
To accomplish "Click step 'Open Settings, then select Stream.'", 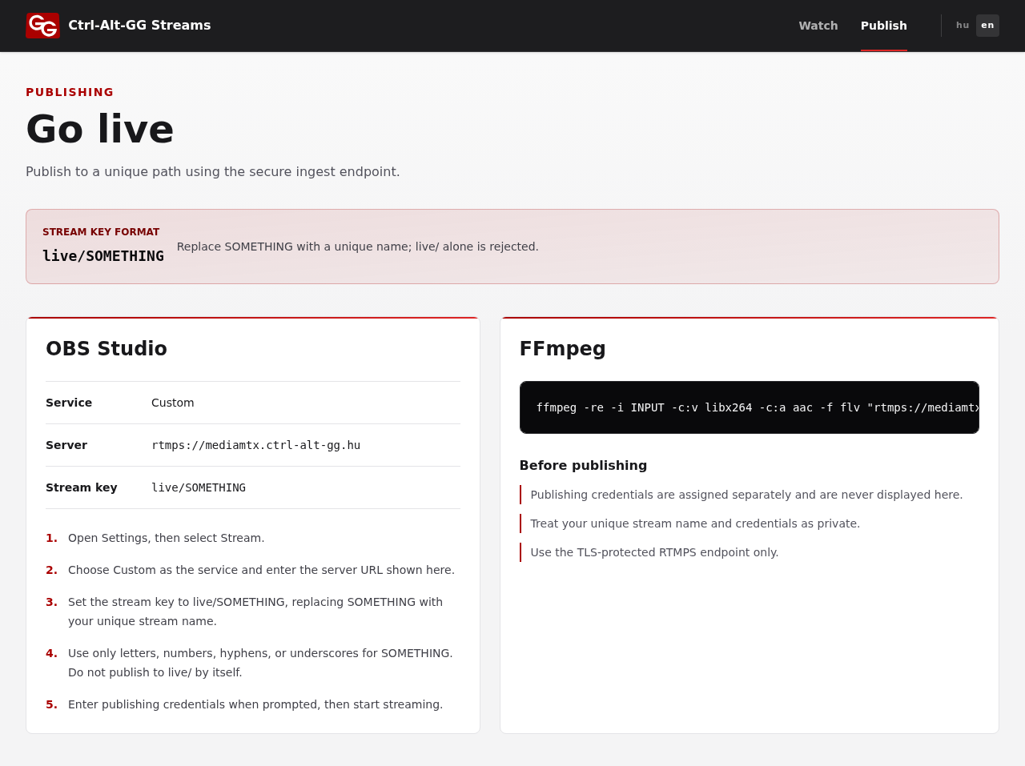I will pos(167,538).
